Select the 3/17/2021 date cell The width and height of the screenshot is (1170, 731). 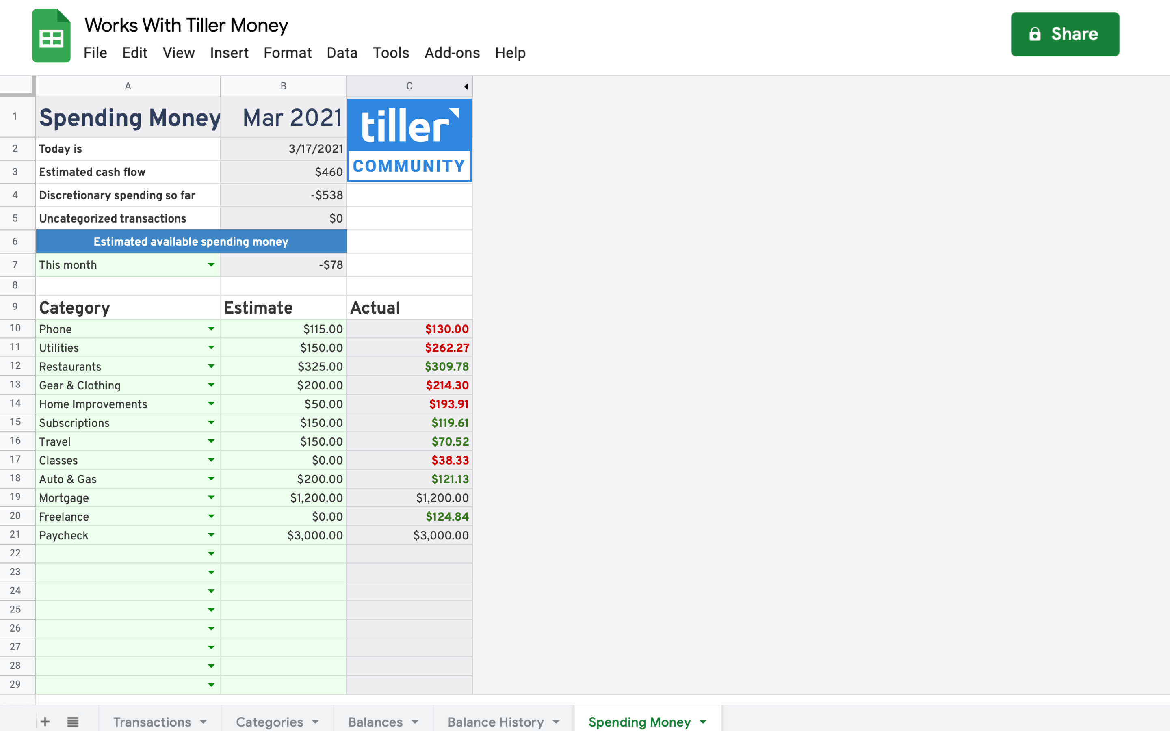tap(283, 149)
